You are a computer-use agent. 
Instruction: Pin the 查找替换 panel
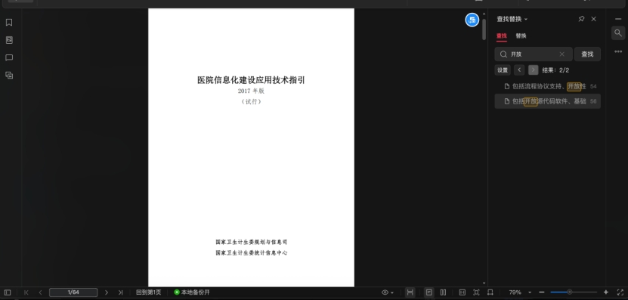click(x=581, y=19)
